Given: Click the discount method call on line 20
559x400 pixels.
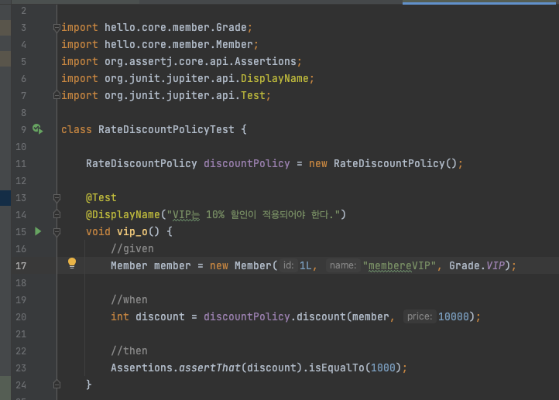Looking at the screenshot, I should click(321, 316).
